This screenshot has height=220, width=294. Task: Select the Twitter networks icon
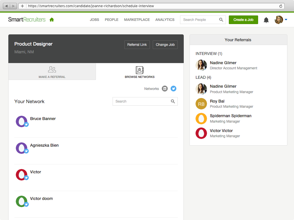tap(173, 89)
